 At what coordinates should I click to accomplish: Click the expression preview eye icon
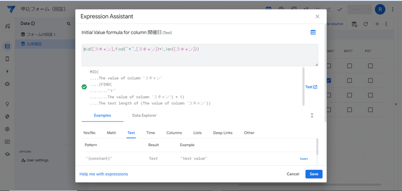click(x=313, y=33)
